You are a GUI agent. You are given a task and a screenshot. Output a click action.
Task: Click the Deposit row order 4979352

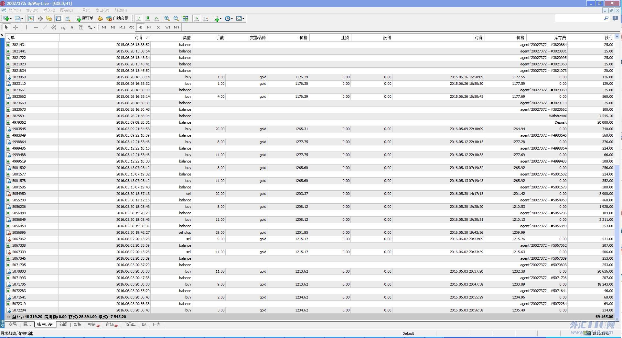(x=310, y=122)
